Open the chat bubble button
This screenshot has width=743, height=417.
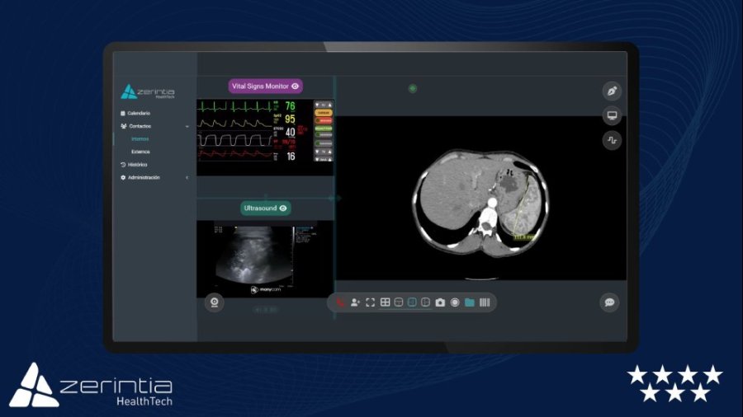click(x=609, y=302)
